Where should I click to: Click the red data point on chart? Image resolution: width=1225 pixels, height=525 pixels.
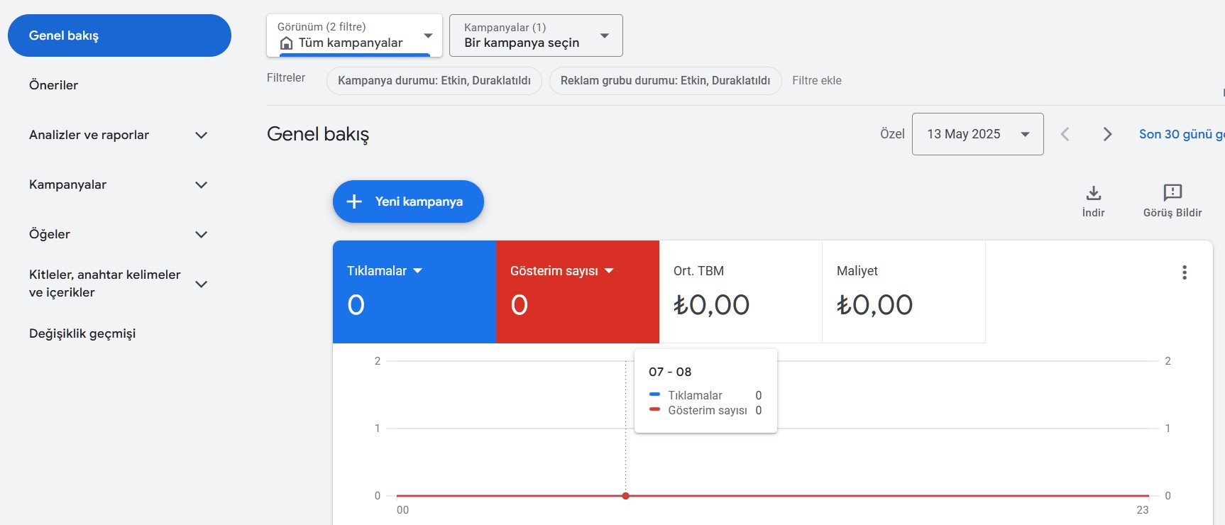click(625, 496)
